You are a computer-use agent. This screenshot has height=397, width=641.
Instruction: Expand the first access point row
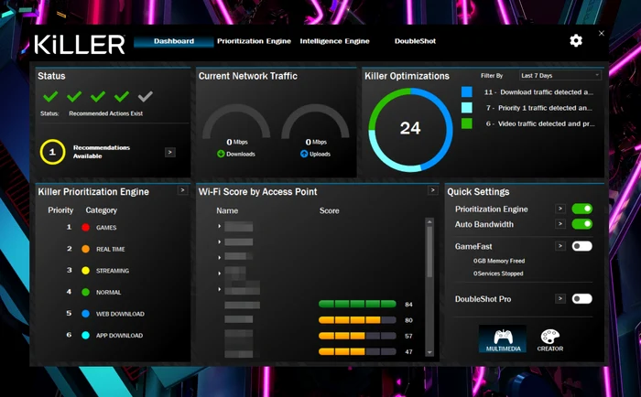point(220,226)
